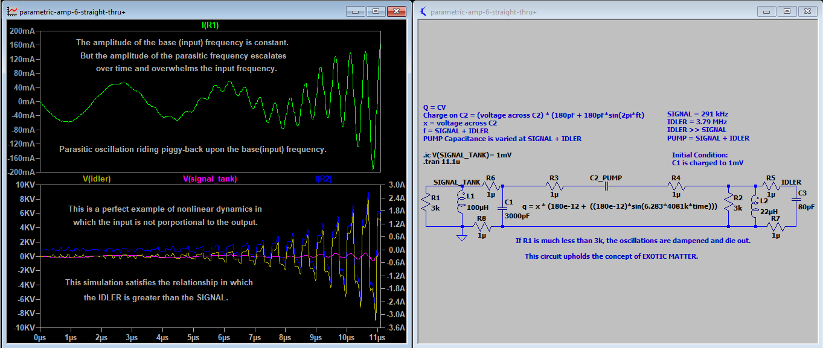Viewport: 823px width, 348px height.
Task: Click the ground symbol below L1
Action: click(x=463, y=238)
